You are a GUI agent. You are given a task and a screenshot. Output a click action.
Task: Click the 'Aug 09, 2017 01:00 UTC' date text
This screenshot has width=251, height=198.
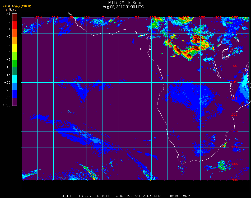[x=123, y=7]
